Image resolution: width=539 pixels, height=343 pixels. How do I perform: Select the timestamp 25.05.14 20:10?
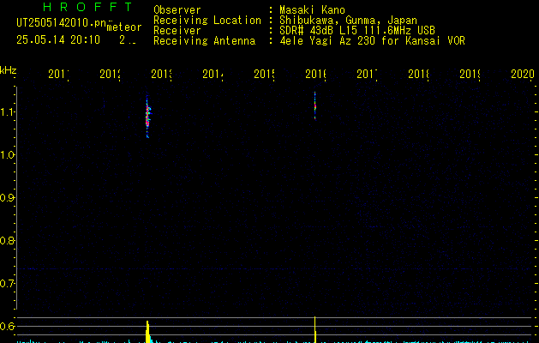tap(58, 40)
